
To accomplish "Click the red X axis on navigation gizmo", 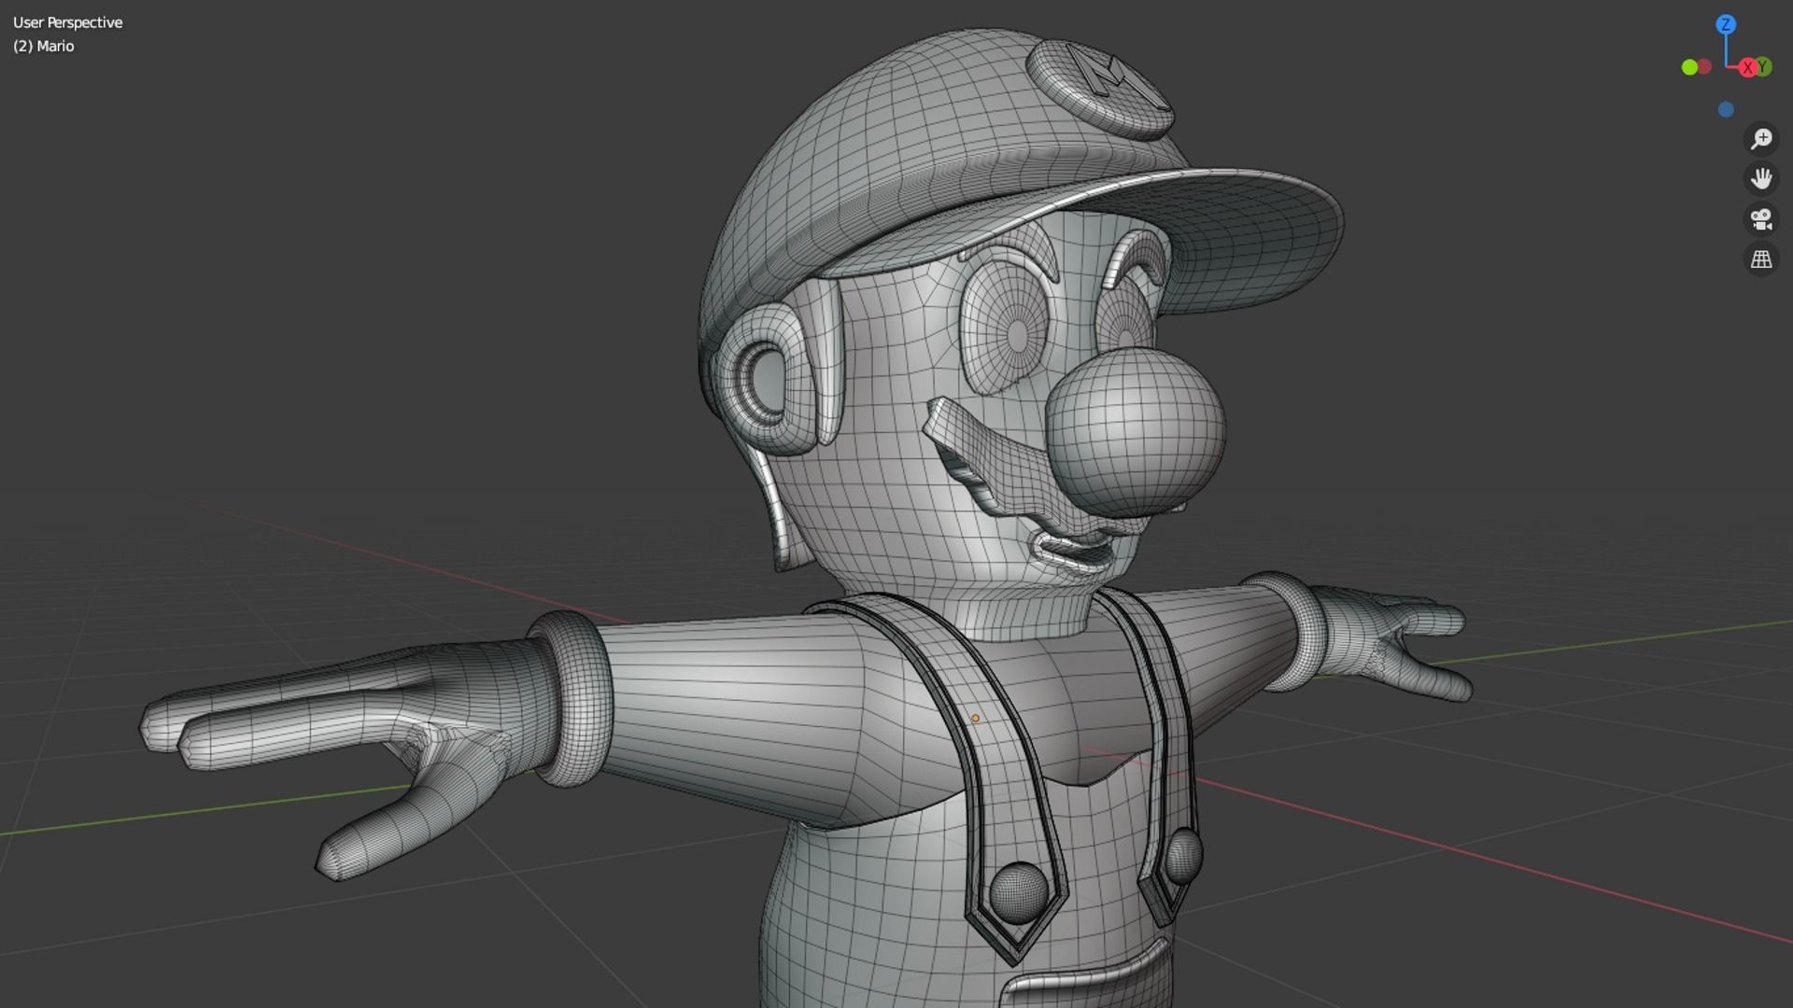I will (x=1747, y=68).
